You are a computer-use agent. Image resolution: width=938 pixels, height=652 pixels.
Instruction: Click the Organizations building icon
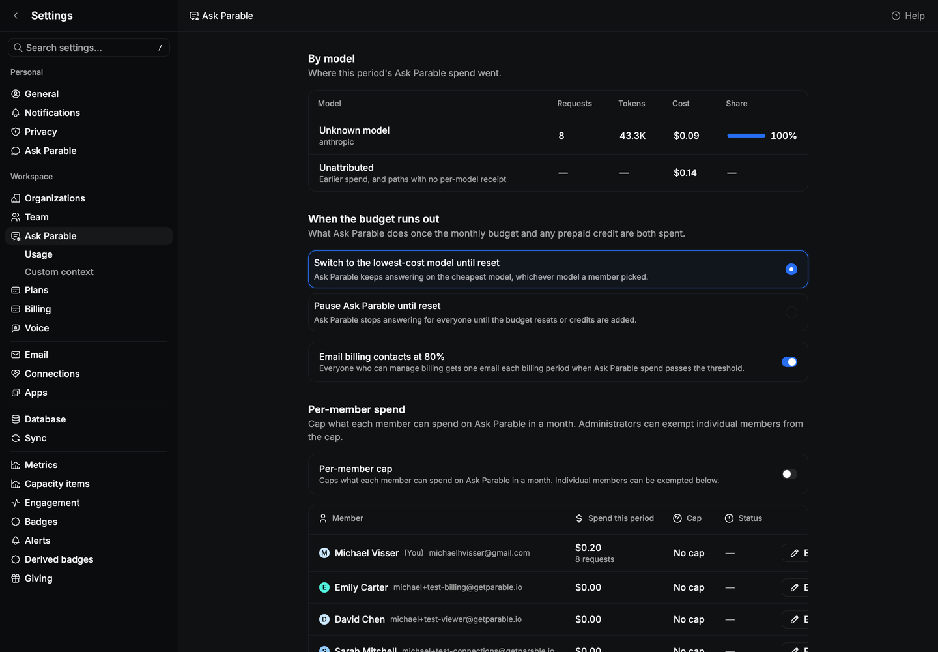click(16, 198)
